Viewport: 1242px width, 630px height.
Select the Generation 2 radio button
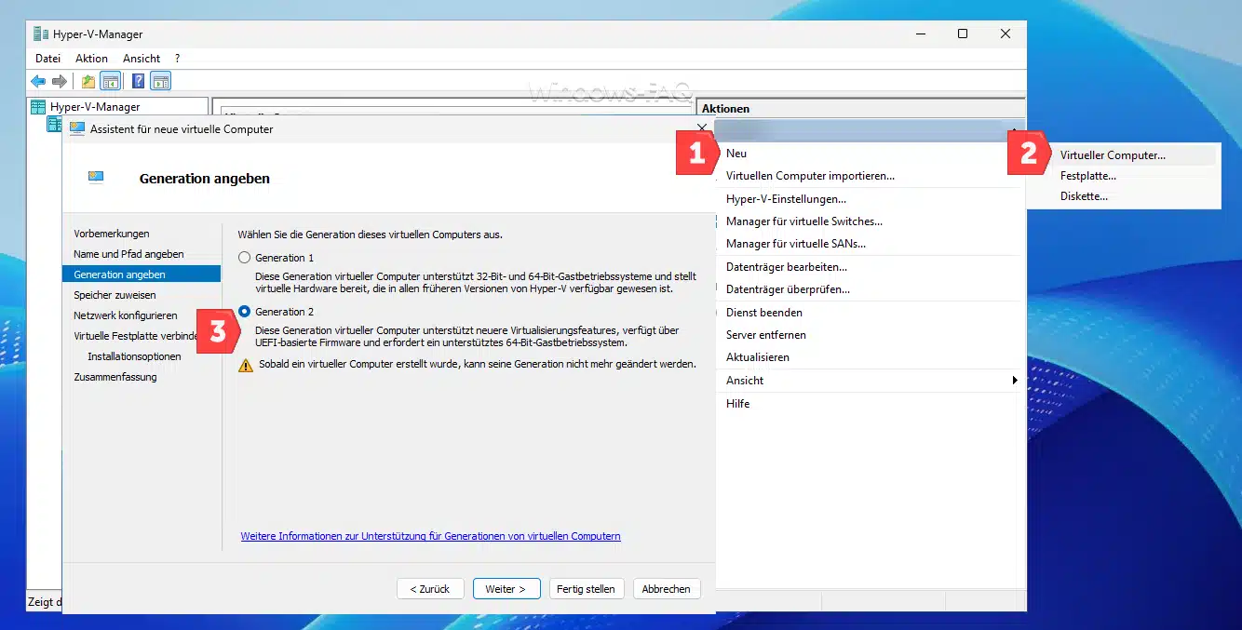[x=245, y=312]
